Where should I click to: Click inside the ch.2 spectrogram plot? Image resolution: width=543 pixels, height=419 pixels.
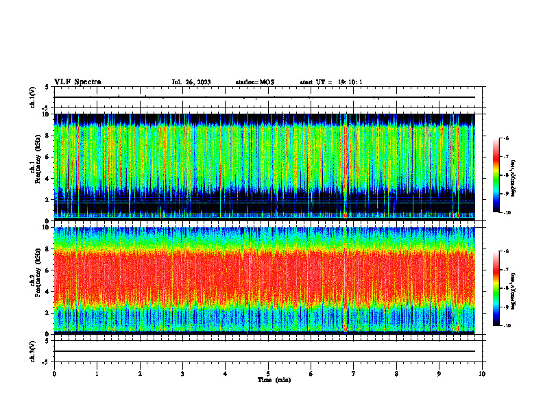(x=265, y=281)
